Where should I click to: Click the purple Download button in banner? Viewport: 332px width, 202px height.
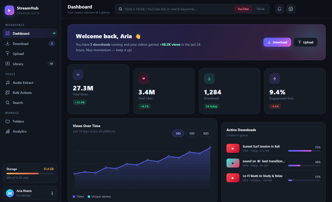277,42
